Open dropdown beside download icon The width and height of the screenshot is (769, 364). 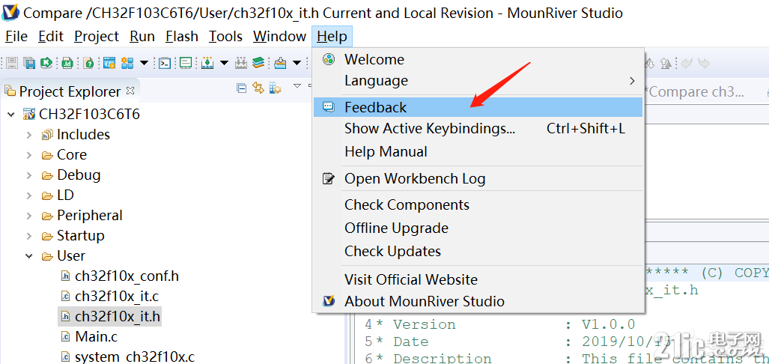pyautogui.click(x=224, y=63)
